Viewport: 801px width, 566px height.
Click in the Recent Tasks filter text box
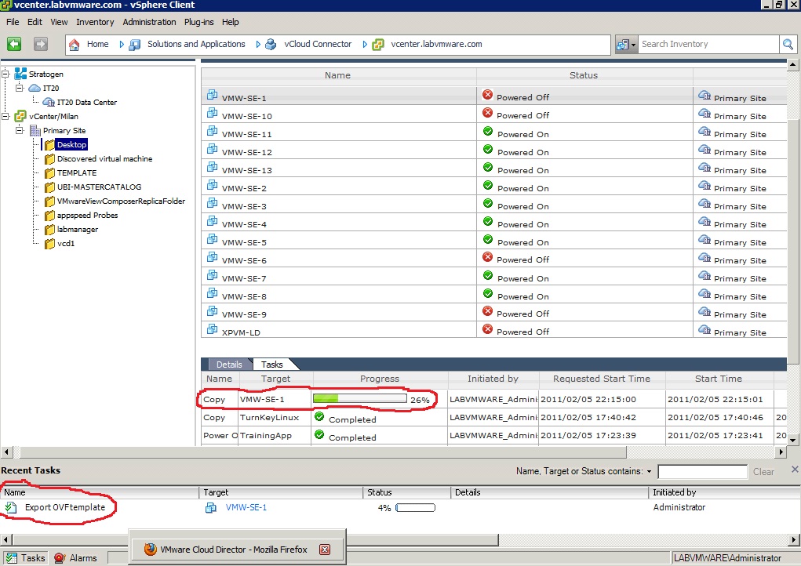(702, 472)
